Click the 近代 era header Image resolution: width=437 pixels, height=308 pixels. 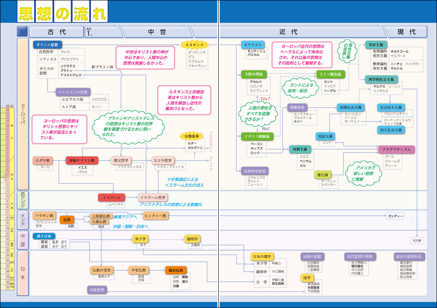tap(288, 32)
